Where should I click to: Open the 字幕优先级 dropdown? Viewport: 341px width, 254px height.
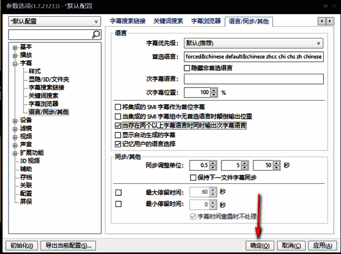[x=252, y=43]
